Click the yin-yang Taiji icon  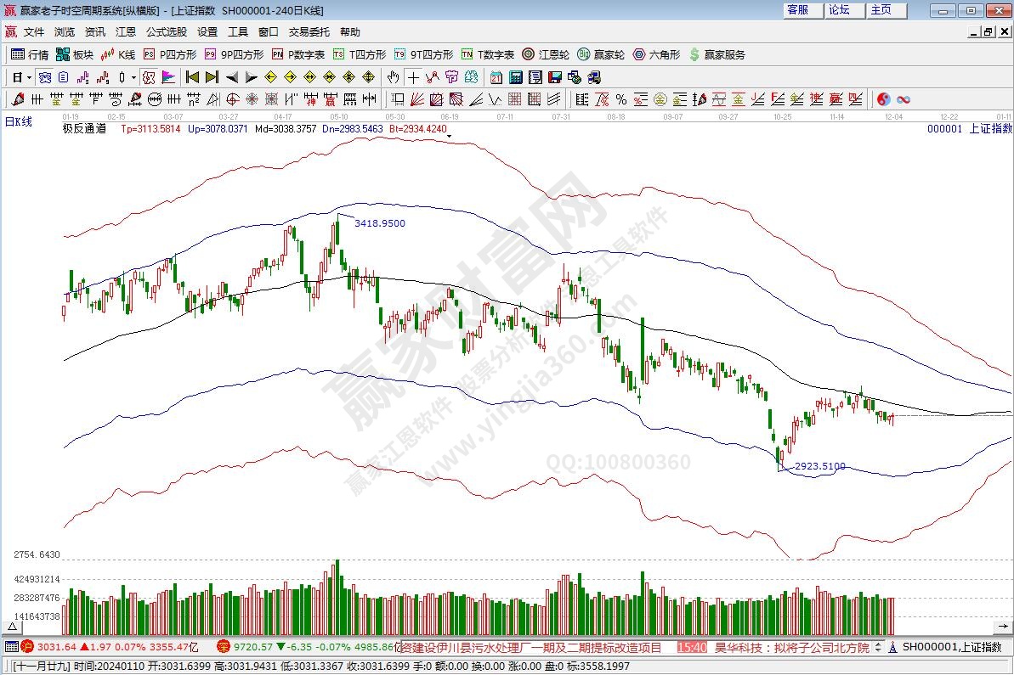tap(884, 99)
